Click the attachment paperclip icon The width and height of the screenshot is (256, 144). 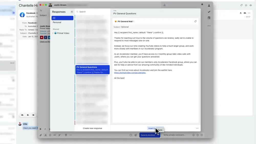point(41,135)
